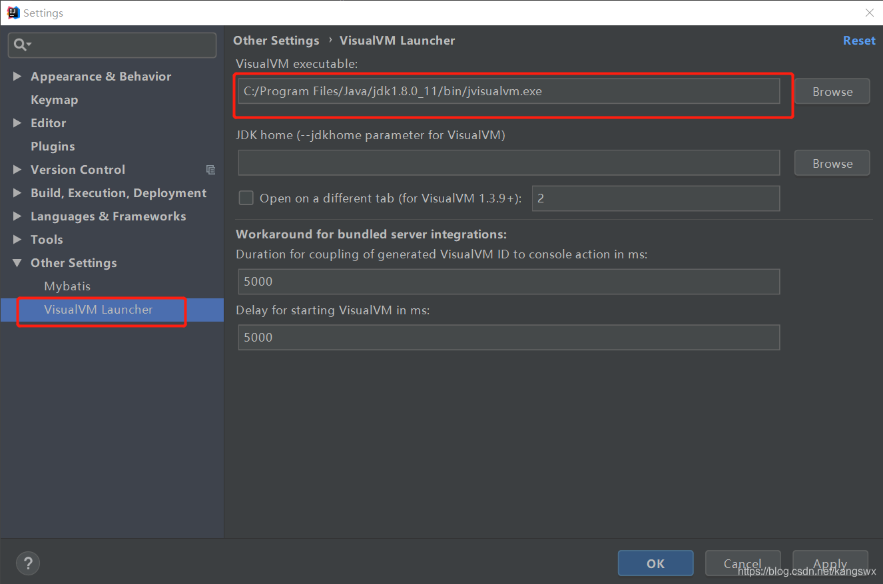The width and height of the screenshot is (883, 584).
Task: Click the Other Settings breadcrumb
Action: (x=276, y=41)
